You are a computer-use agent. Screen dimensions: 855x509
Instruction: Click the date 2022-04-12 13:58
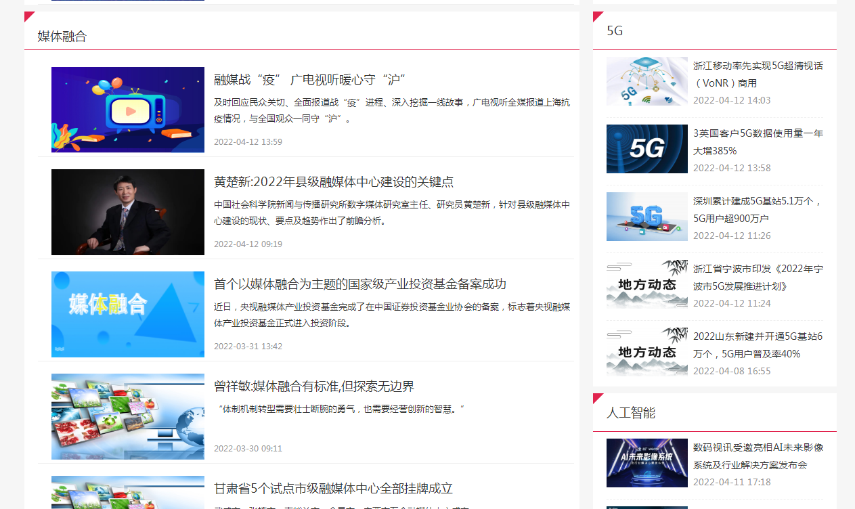point(732,168)
